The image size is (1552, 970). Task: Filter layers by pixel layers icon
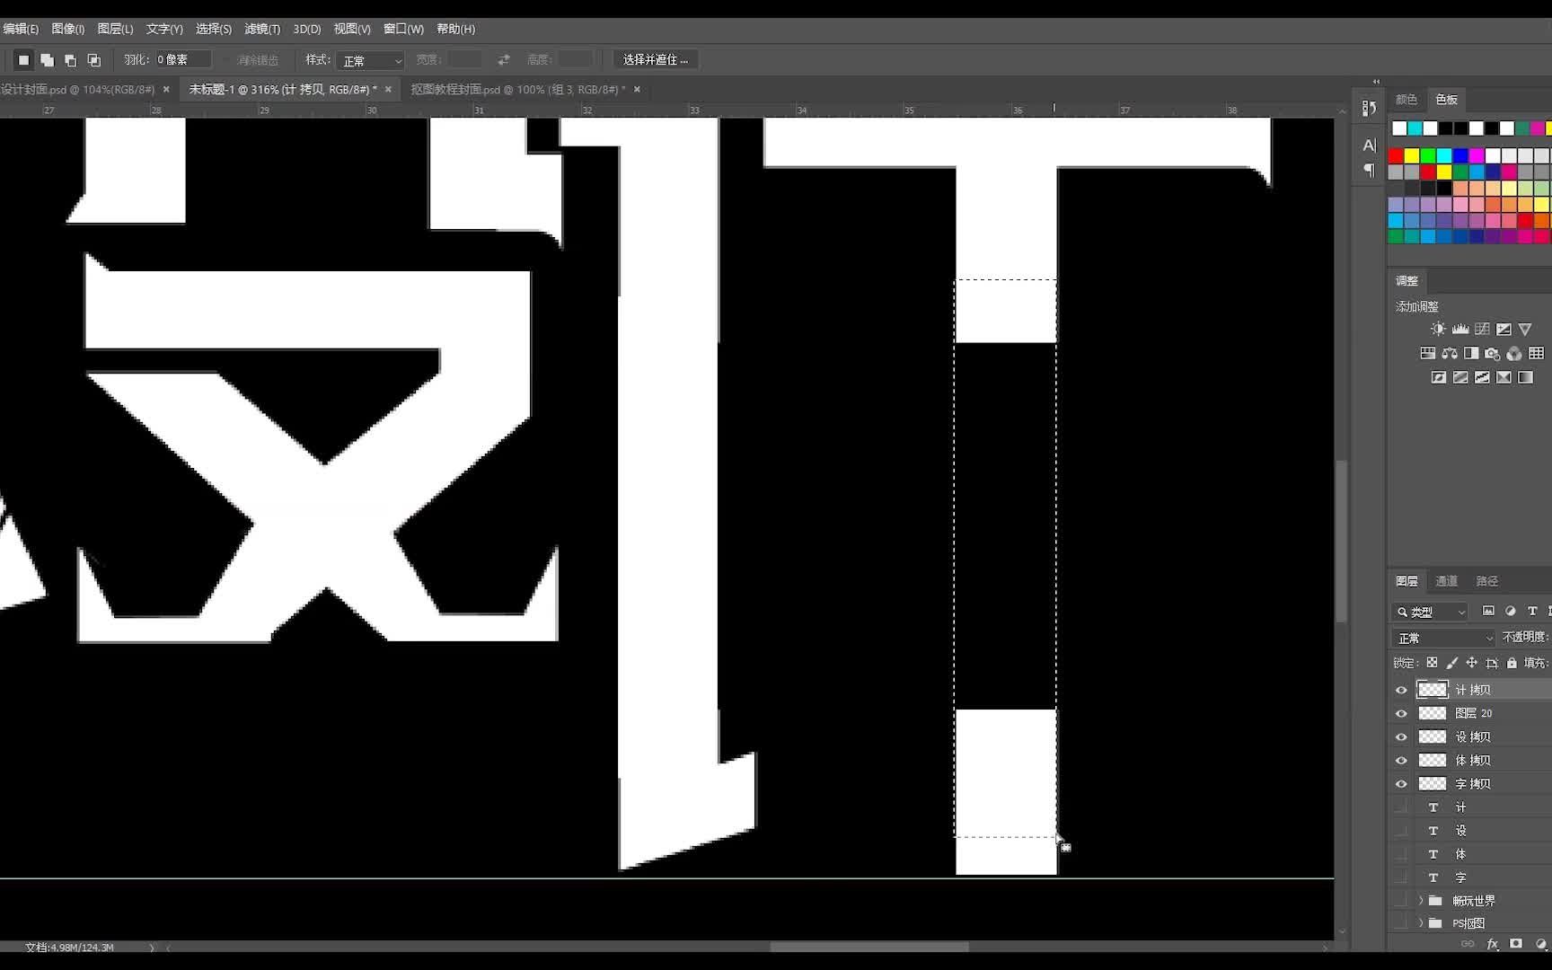coord(1488,611)
